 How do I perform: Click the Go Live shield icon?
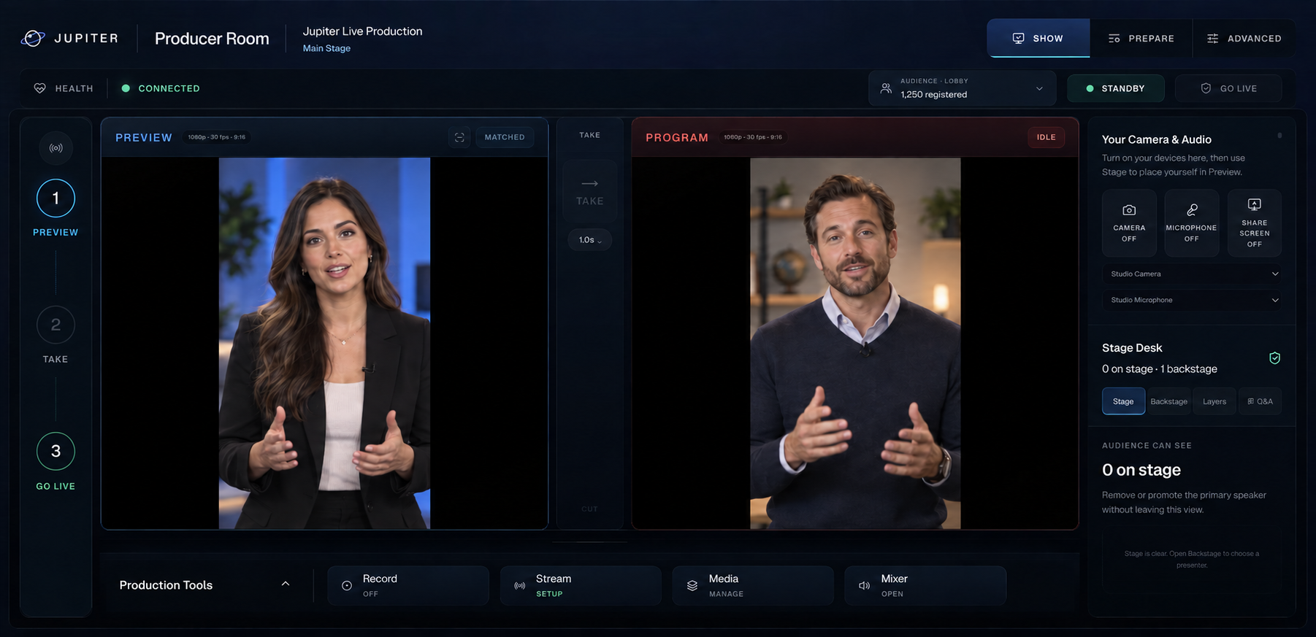pyautogui.click(x=1206, y=88)
